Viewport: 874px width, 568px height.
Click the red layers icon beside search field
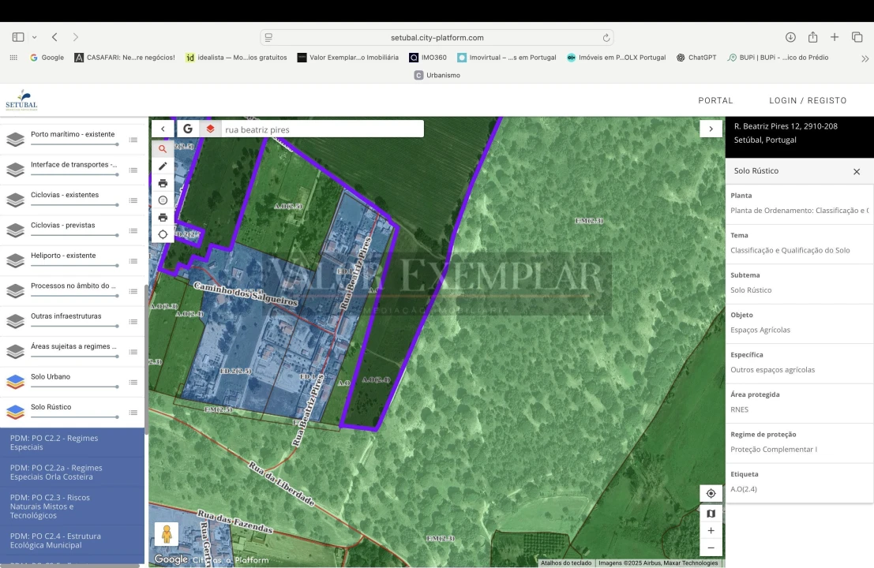point(210,129)
